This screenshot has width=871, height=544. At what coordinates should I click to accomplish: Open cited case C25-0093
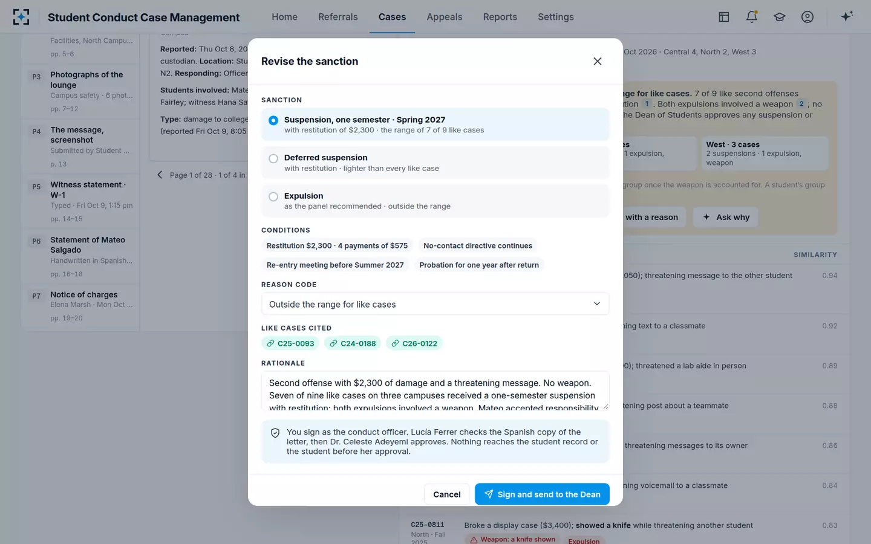click(x=290, y=343)
